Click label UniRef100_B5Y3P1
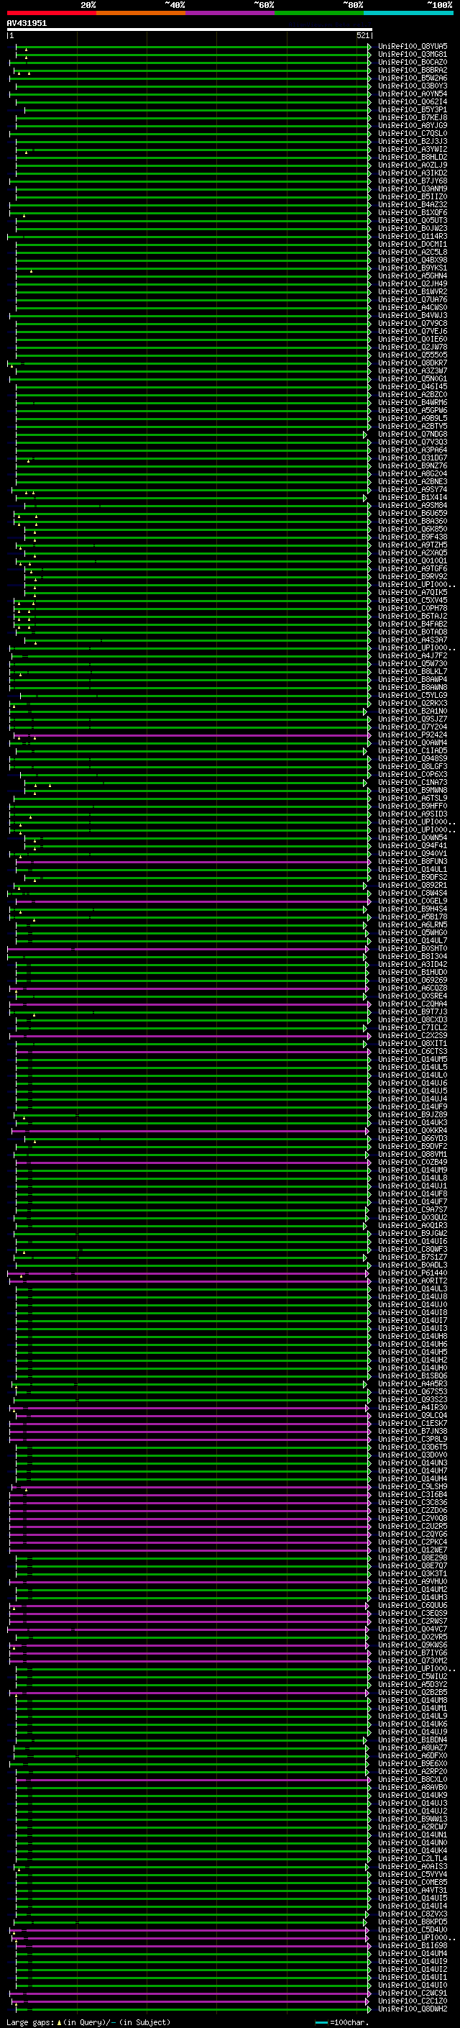 click(413, 109)
